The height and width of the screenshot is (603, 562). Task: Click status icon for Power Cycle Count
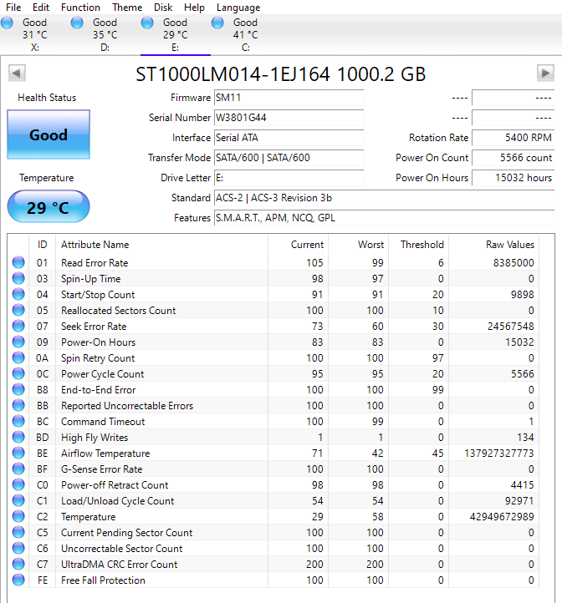click(18, 373)
